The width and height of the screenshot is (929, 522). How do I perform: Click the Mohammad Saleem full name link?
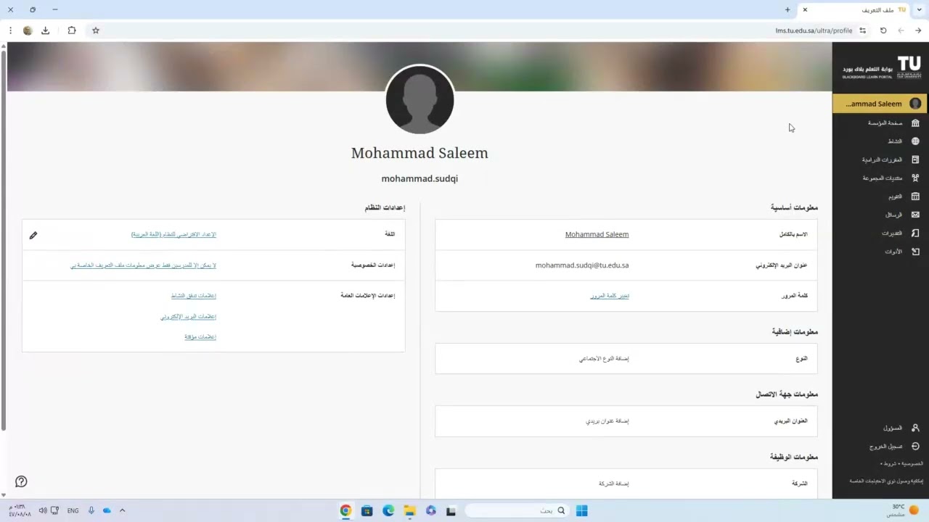coord(597,235)
